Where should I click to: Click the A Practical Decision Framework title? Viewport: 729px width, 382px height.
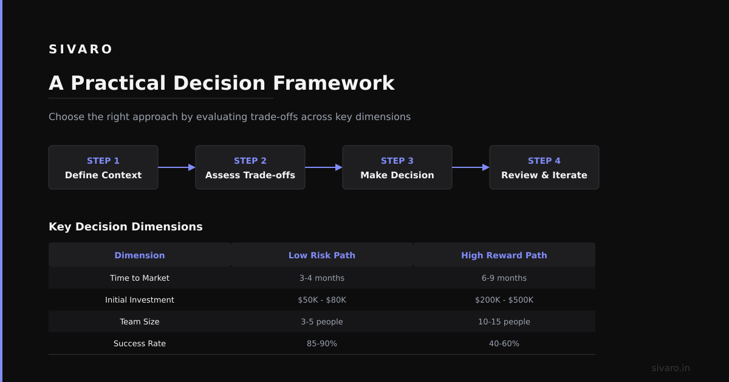(222, 83)
